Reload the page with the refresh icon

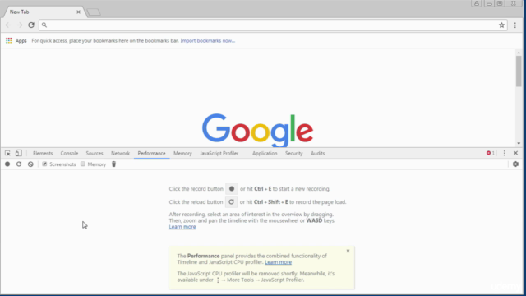pos(31,25)
